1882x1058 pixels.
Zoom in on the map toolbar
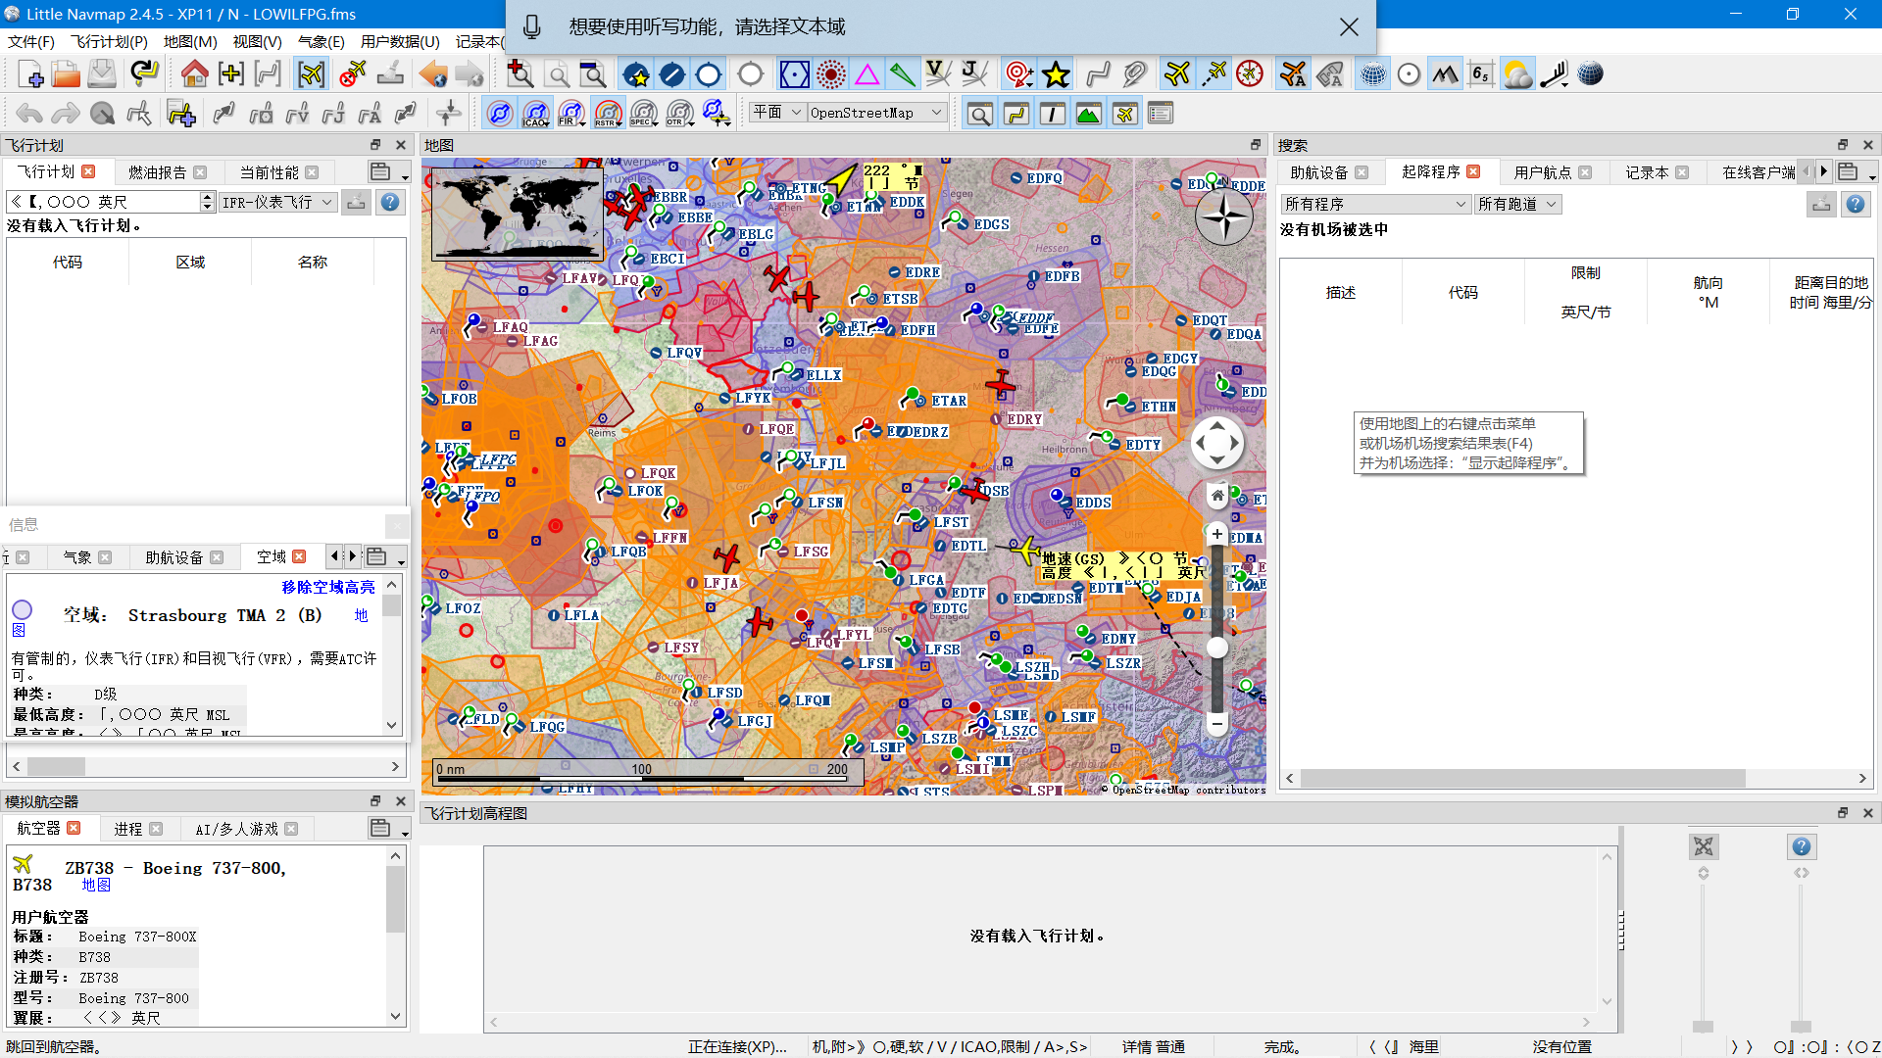click(x=520, y=74)
